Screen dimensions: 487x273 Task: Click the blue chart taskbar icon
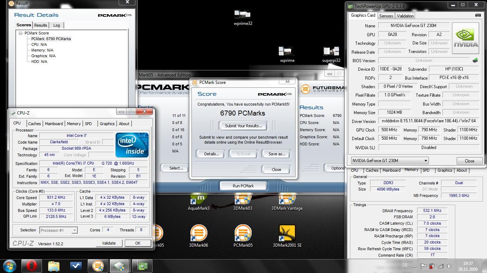76,266
